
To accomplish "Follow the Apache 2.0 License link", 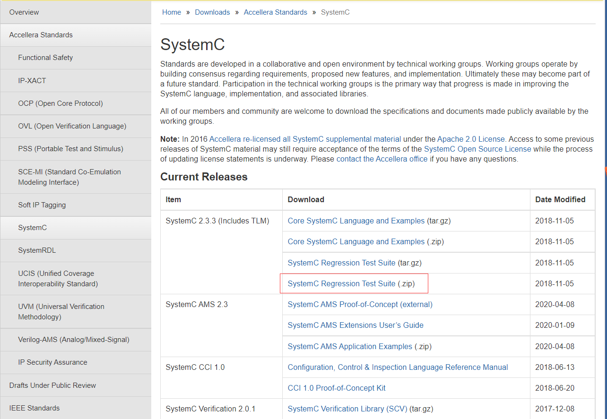I will (470, 139).
